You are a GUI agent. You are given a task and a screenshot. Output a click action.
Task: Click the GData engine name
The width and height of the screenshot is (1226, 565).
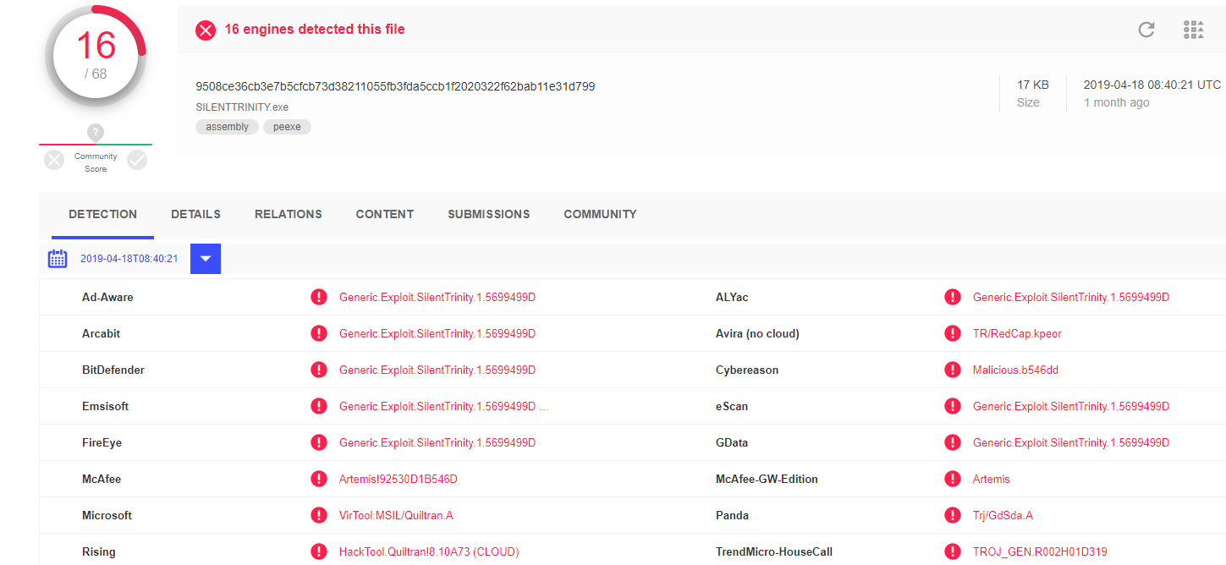(732, 442)
